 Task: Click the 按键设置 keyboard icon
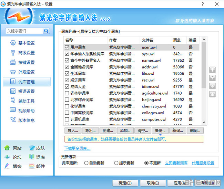tap(13, 62)
